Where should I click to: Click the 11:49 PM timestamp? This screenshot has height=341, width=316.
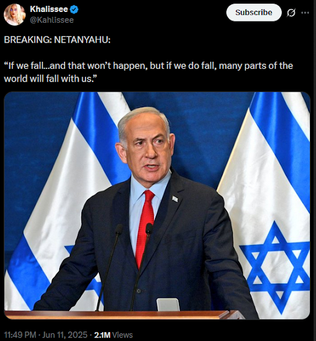coord(20,334)
